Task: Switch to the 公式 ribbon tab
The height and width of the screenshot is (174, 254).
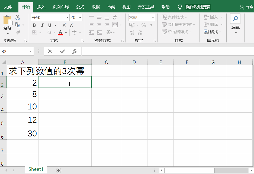Action: point(80,7)
